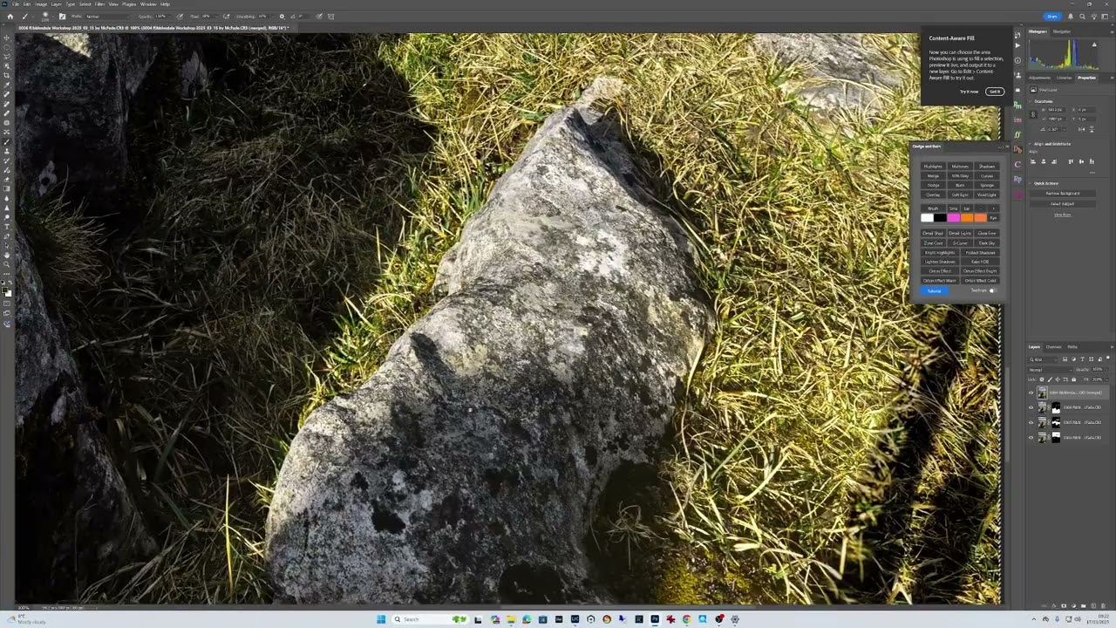Open the Rm plugin panel icon

pyautogui.click(x=1017, y=105)
